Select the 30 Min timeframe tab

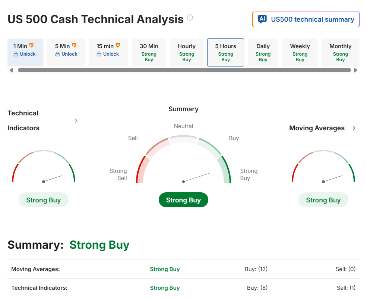point(149,53)
